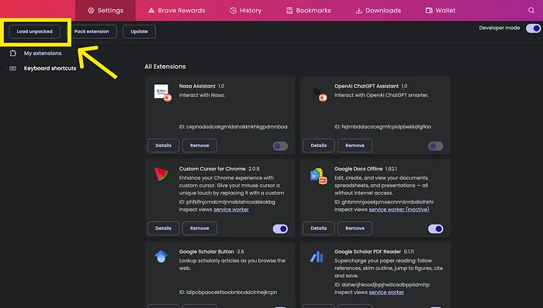
Task: Click the OpenAI ChatGPT Assistant extension icon
Action: tap(319, 94)
